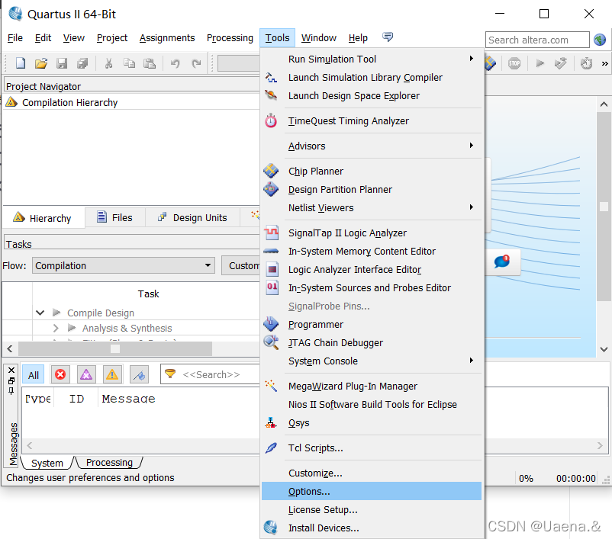Open the Programmer tool

371,325
